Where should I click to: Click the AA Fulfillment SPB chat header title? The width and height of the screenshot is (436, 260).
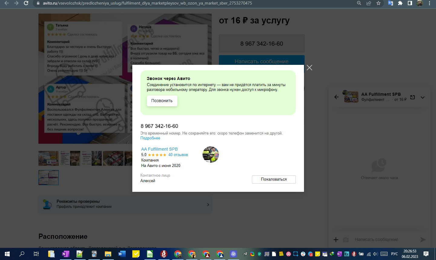click(x=381, y=94)
